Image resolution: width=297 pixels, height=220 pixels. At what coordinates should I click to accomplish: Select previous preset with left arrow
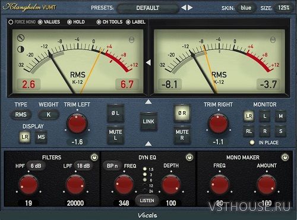pyautogui.click(x=184, y=8)
